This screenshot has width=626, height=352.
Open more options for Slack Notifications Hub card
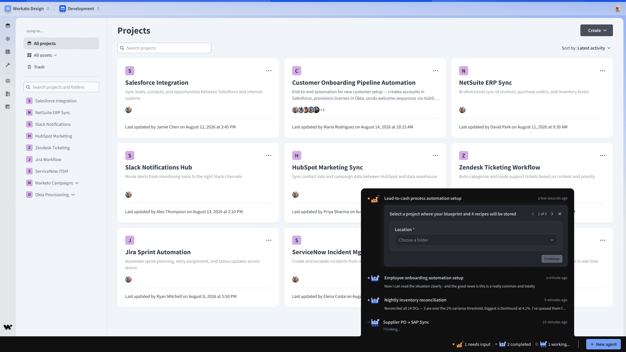(x=269, y=155)
